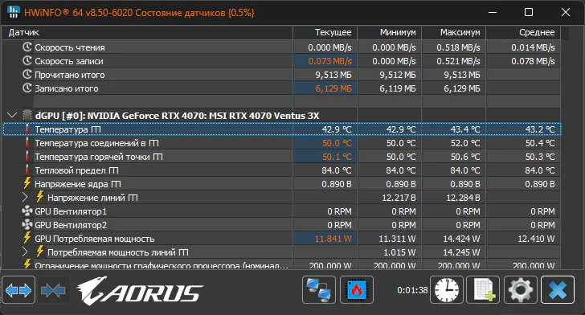
Task: Click the maximum value 14.424 W
Action: [461, 239]
